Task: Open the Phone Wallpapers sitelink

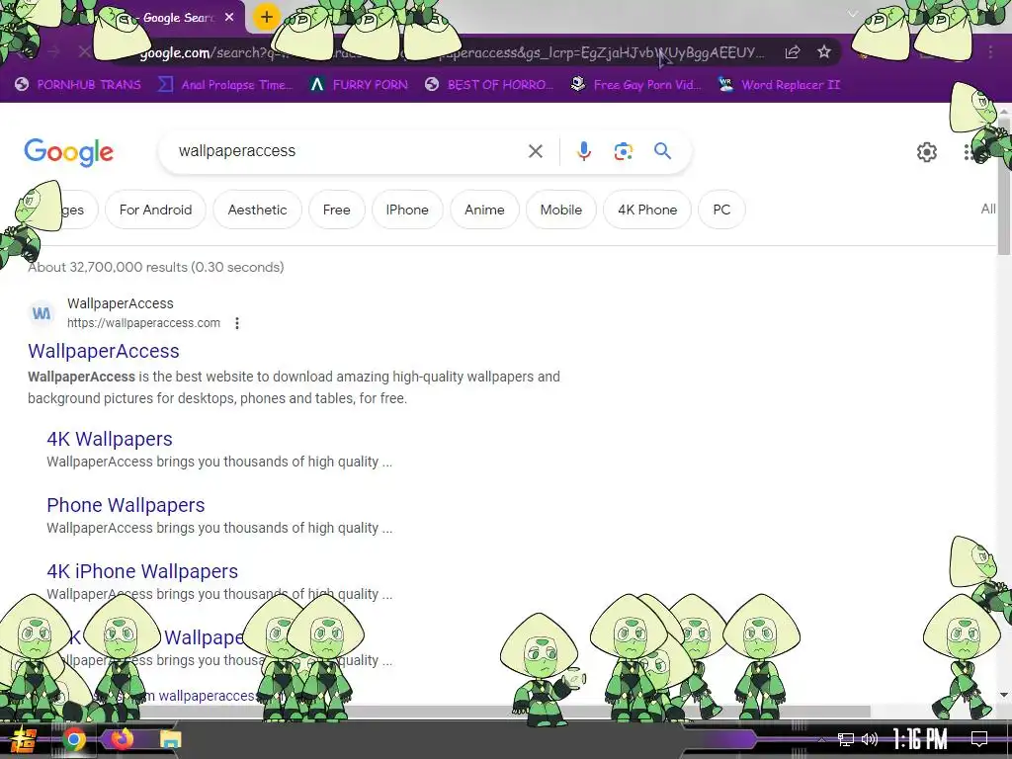Action: coord(126,505)
